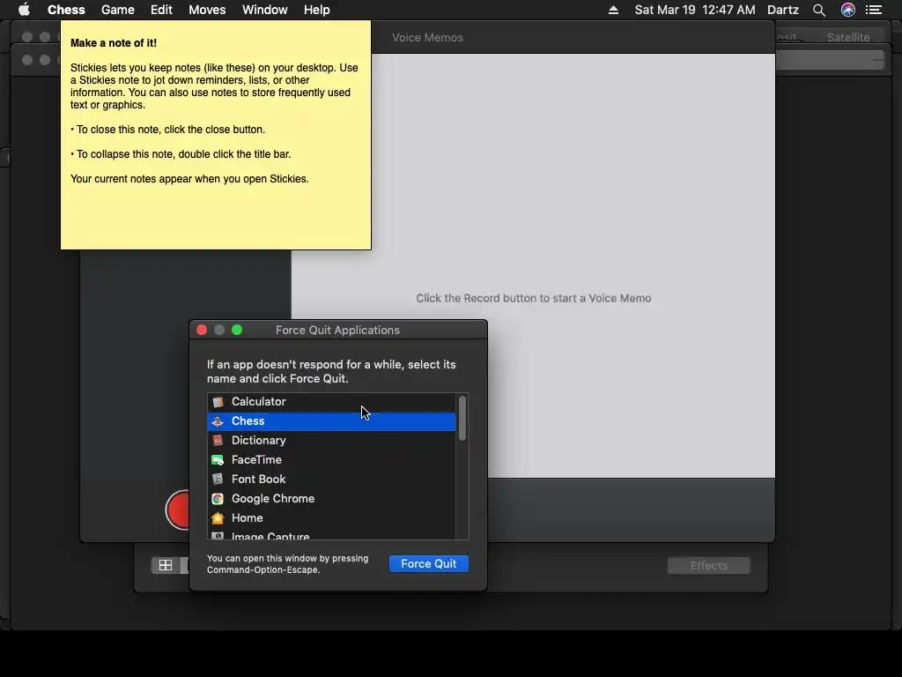Open the Game menu
The height and width of the screenshot is (677, 902).
click(x=118, y=10)
